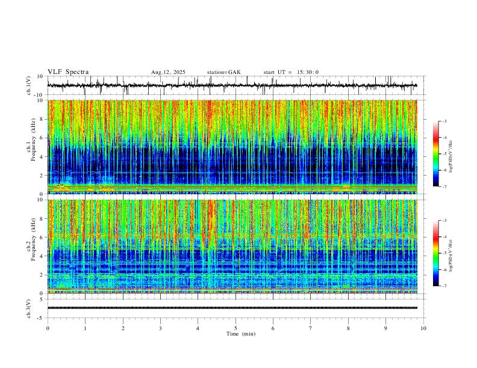477x368 pixels.
Task: Click the ch.2 PSD color scale bar
Action: pyautogui.click(x=435, y=253)
